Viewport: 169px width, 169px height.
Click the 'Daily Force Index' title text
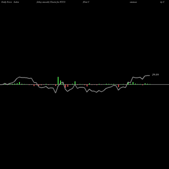coord(10,2)
